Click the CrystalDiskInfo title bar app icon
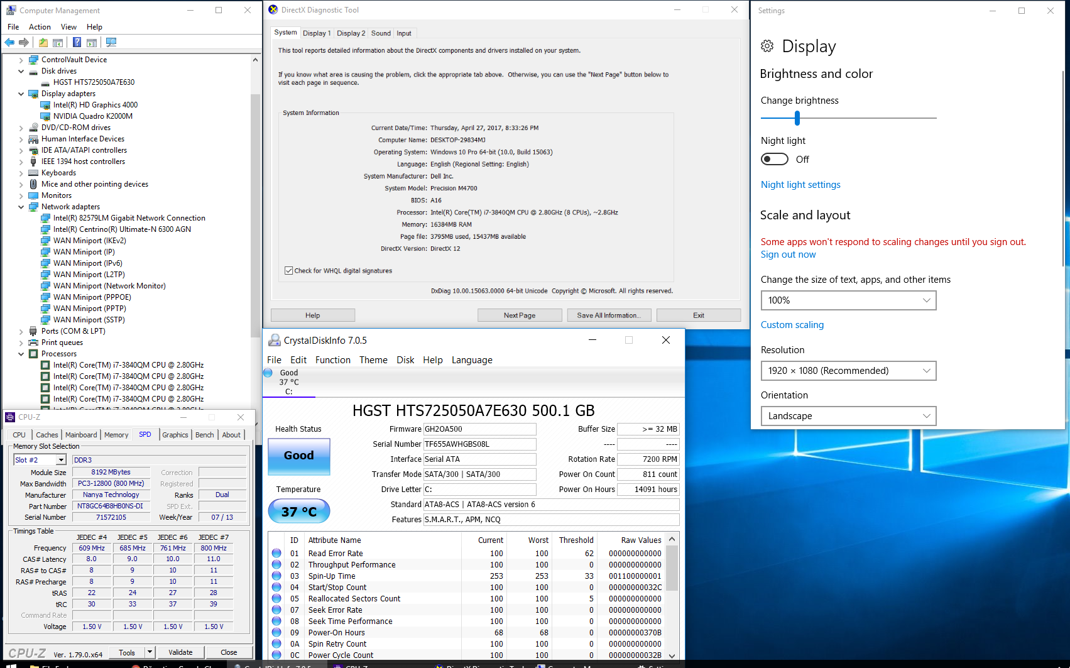The image size is (1070, 668). coord(275,340)
